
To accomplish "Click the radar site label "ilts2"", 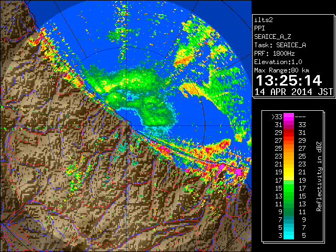I will click(264, 20).
